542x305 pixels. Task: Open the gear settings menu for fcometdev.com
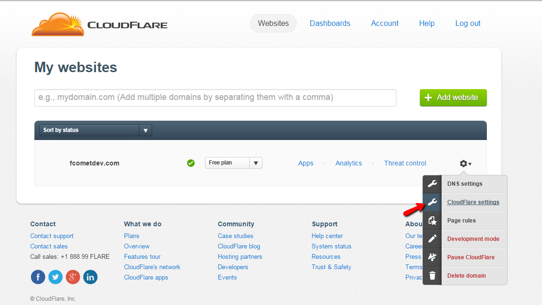[465, 164]
